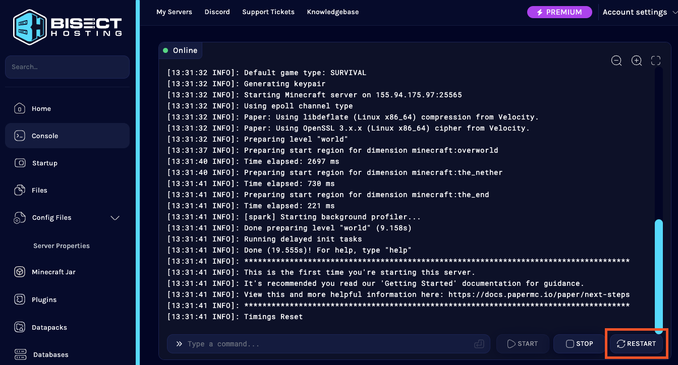
Task: Click the zoom in magnifier icon
Action: (637, 60)
